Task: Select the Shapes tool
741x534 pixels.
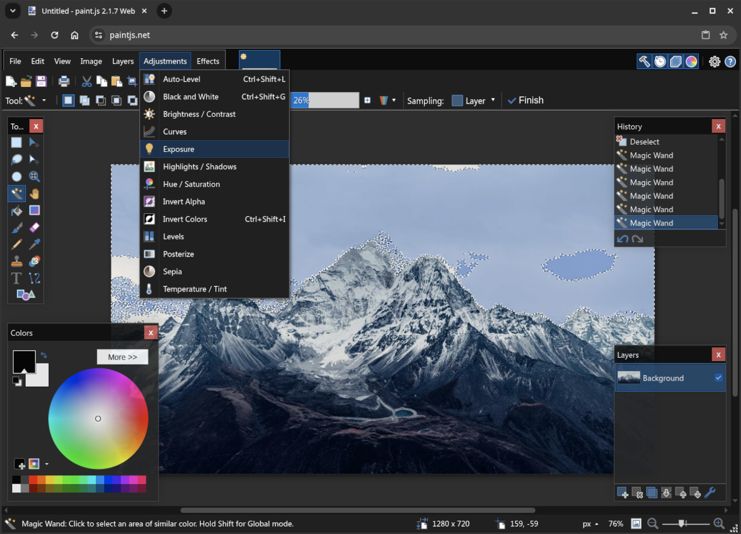Action: 25,295
